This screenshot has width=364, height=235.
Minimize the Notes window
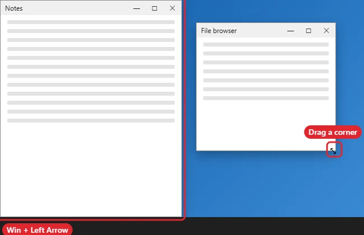pyautogui.click(x=137, y=8)
